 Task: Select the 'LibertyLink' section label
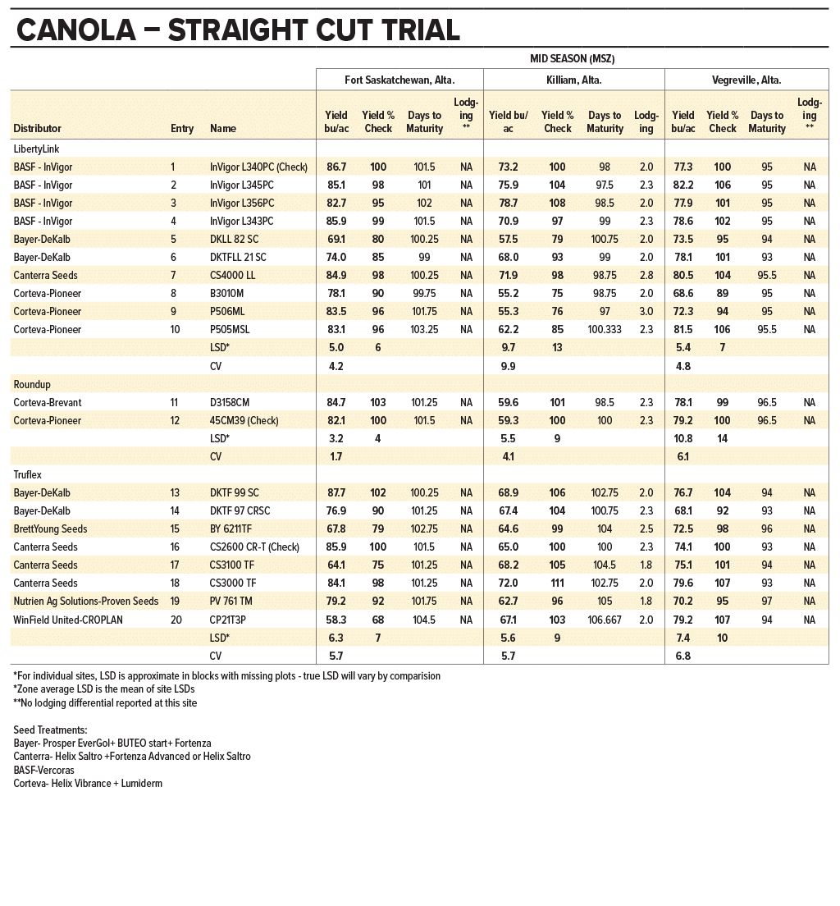(36, 149)
